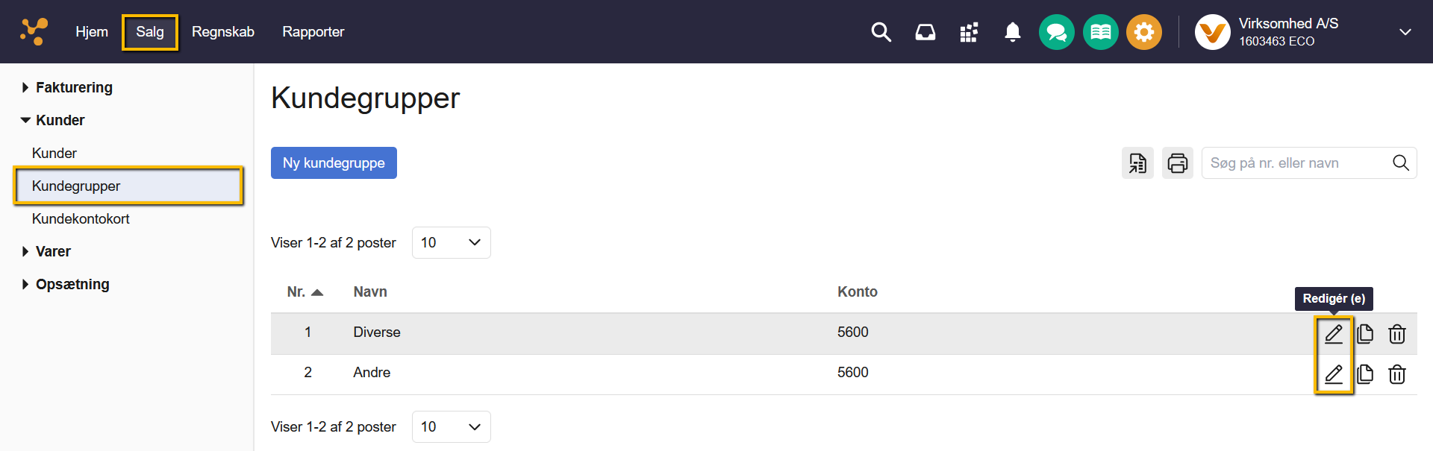This screenshot has height=451, width=1433.
Task: Expand the Opsætning section
Action: (72, 284)
